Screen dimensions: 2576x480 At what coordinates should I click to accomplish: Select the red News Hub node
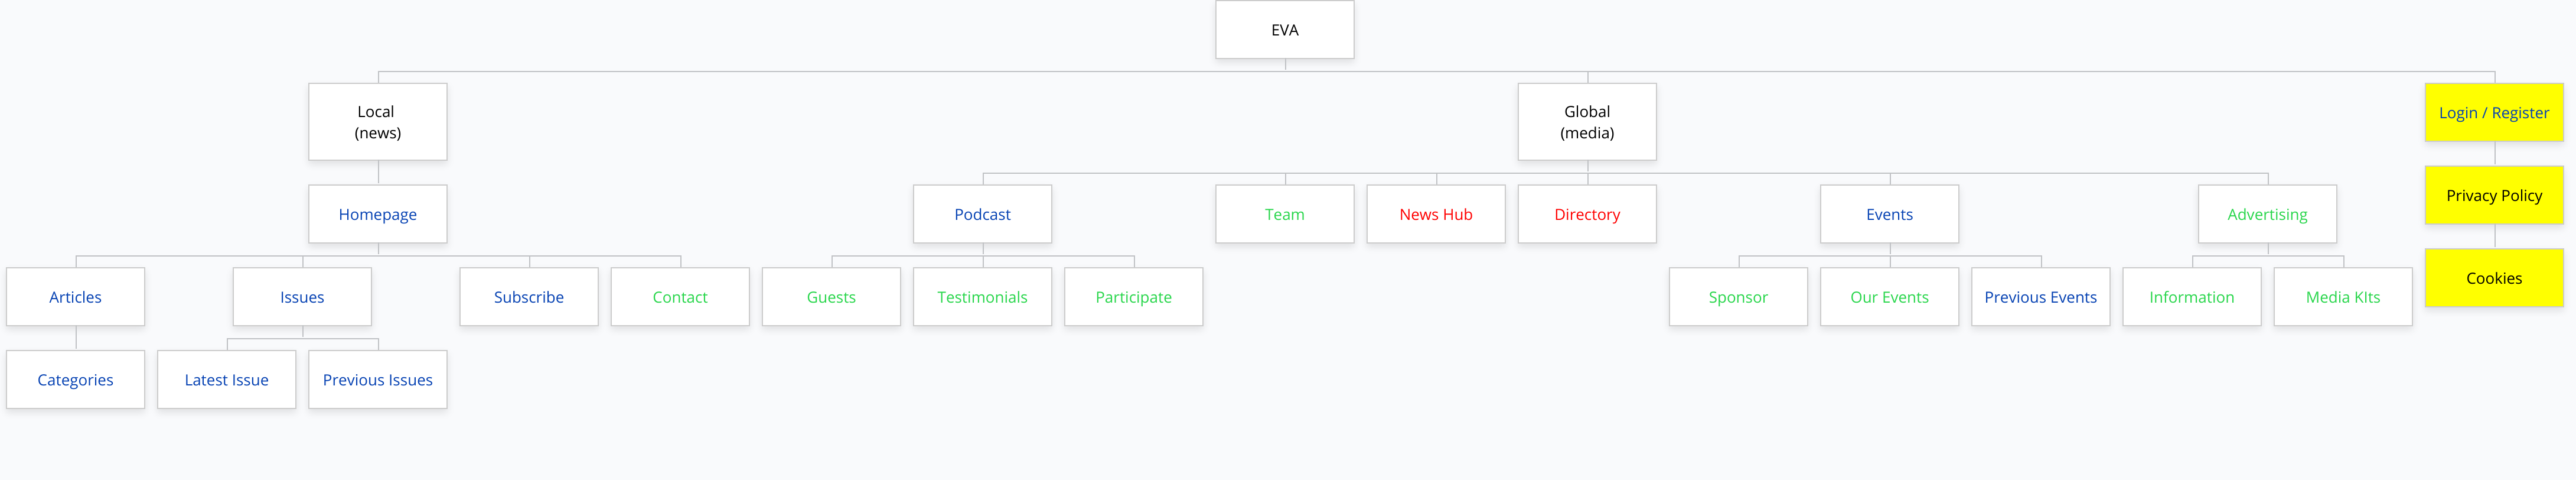[1435, 214]
